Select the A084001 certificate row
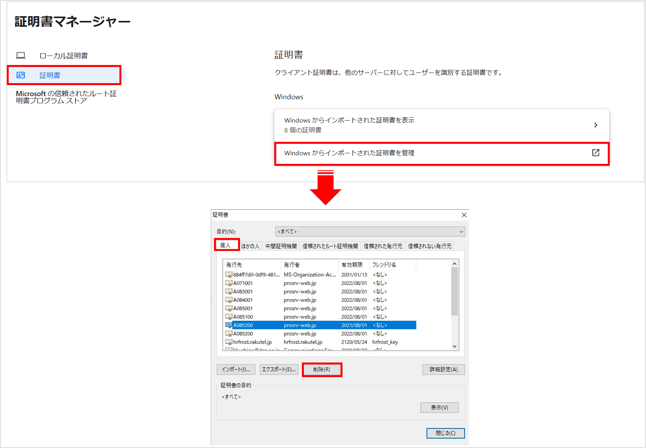 (x=320, y=300)
